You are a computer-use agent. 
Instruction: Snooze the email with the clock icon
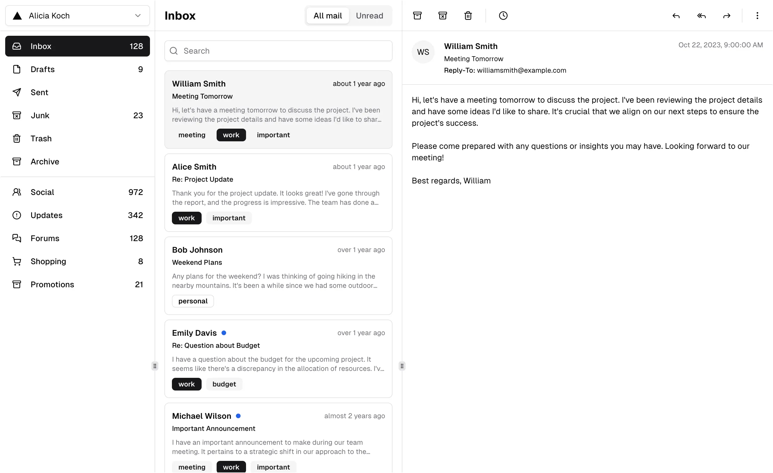coord(503,15)
